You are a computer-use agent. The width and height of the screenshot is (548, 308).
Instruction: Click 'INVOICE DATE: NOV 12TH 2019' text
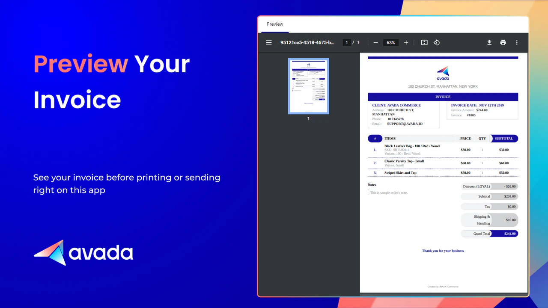click(477, 105)
